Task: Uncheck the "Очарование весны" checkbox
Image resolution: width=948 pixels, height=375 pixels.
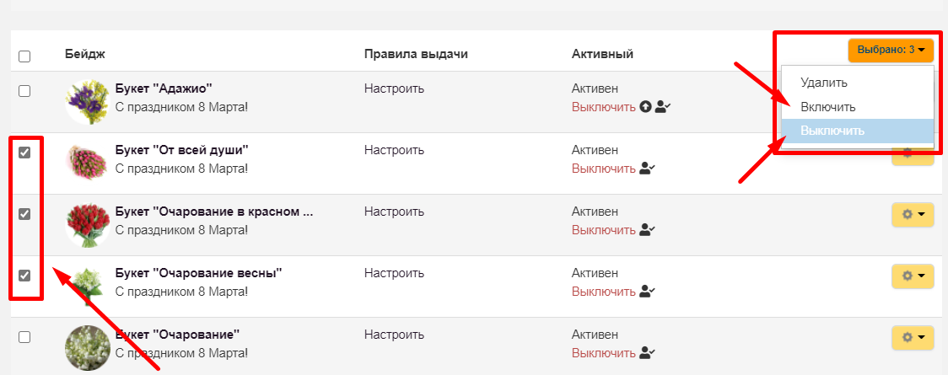Action: point(24,276)
